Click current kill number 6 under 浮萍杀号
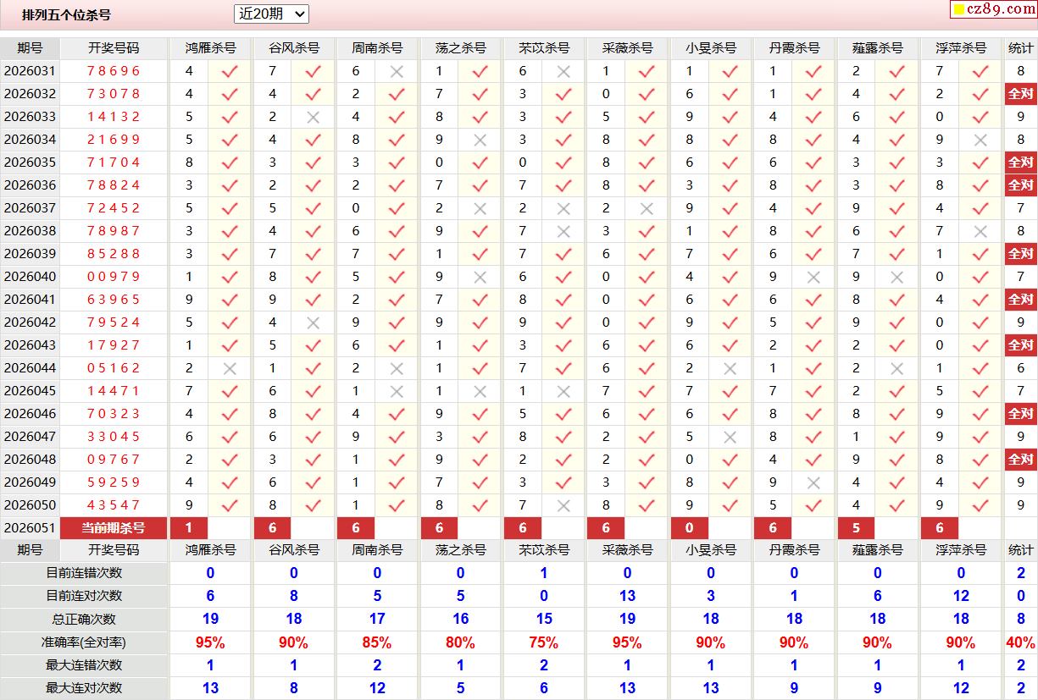 (x=940, y=528)
